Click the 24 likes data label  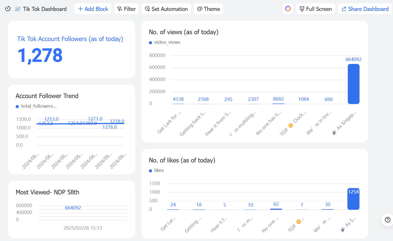173,205
